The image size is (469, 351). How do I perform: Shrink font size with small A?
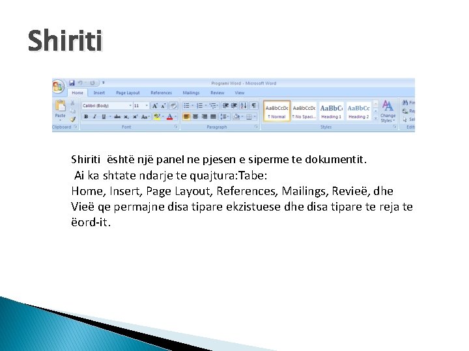coord(163,106)
